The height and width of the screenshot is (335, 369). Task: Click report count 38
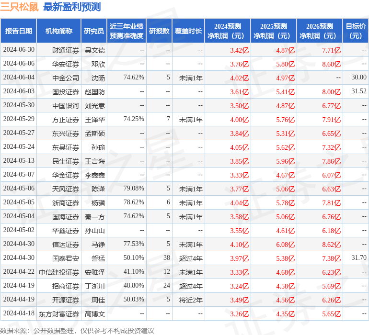coord(167,257)
